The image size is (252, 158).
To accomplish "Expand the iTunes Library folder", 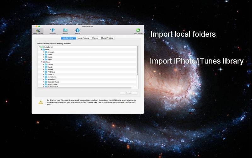I will pos(43,64).
